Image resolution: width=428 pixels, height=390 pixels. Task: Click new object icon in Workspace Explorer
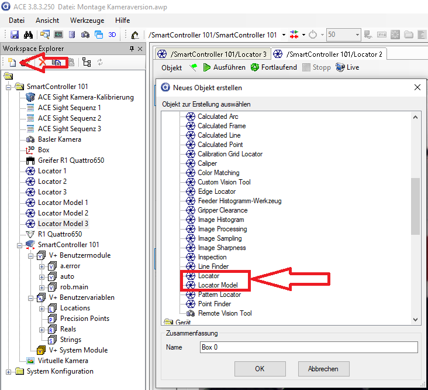(x=12, y=62)
